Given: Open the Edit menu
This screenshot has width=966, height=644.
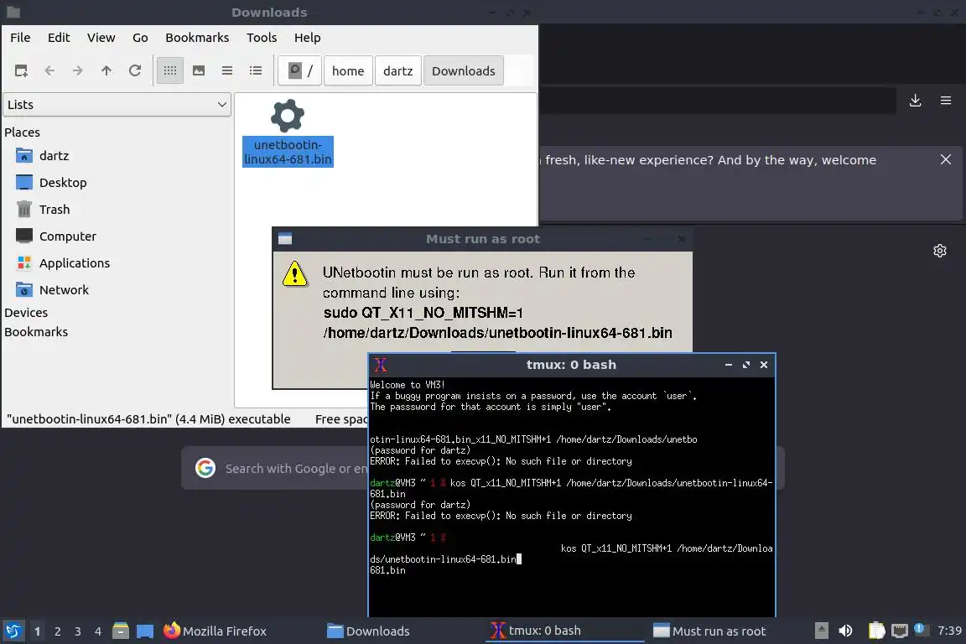Looking at the screenshot, I should [59, 38].
